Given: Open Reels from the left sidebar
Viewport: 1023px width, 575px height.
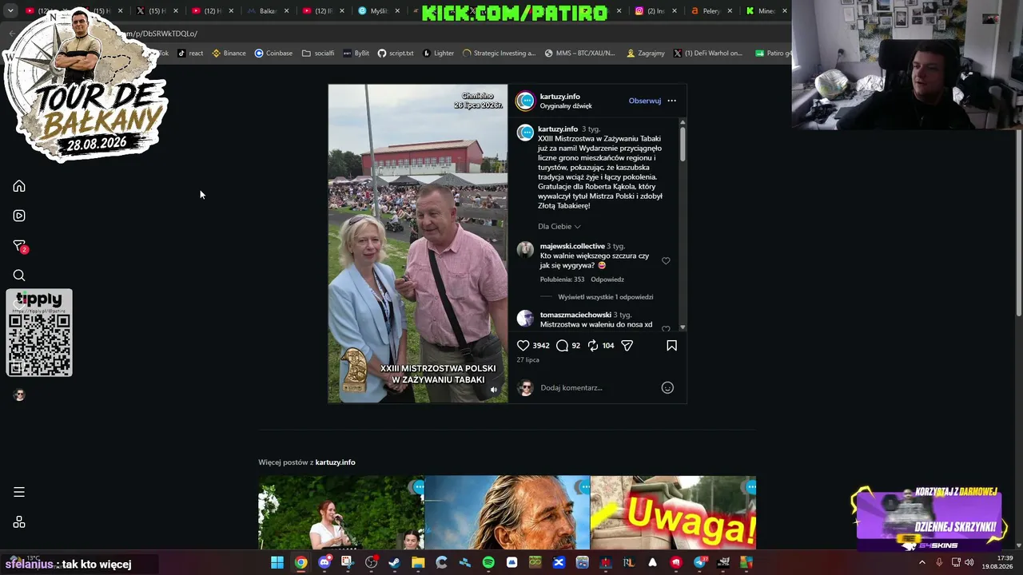Looking at the screenshot, I should (x=19, y=216).
